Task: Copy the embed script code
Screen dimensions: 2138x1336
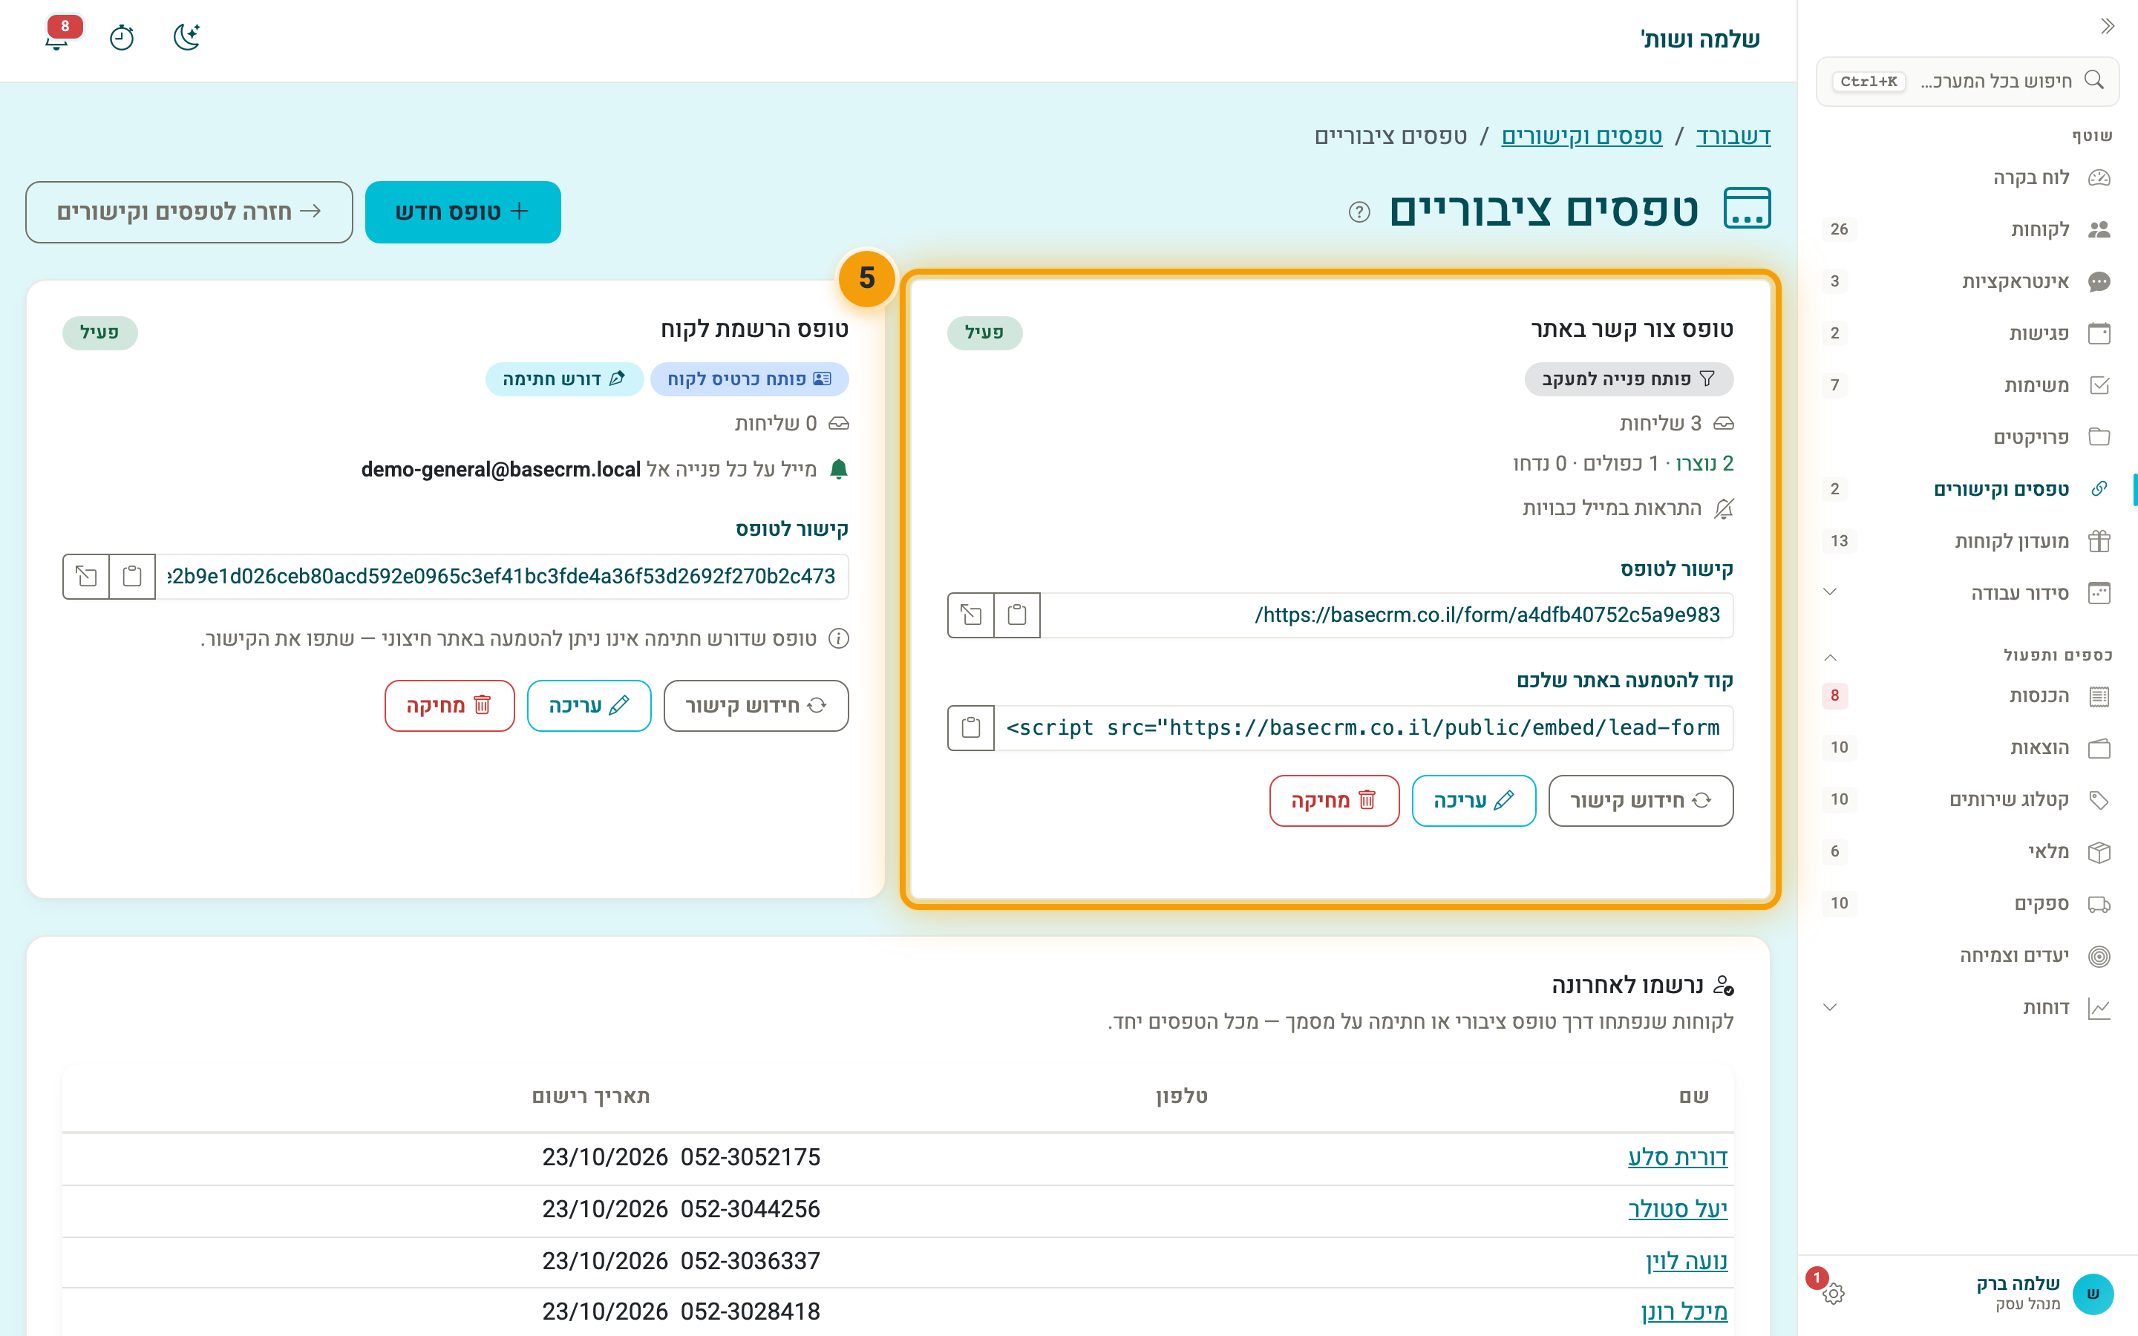Action: (971, 728)
